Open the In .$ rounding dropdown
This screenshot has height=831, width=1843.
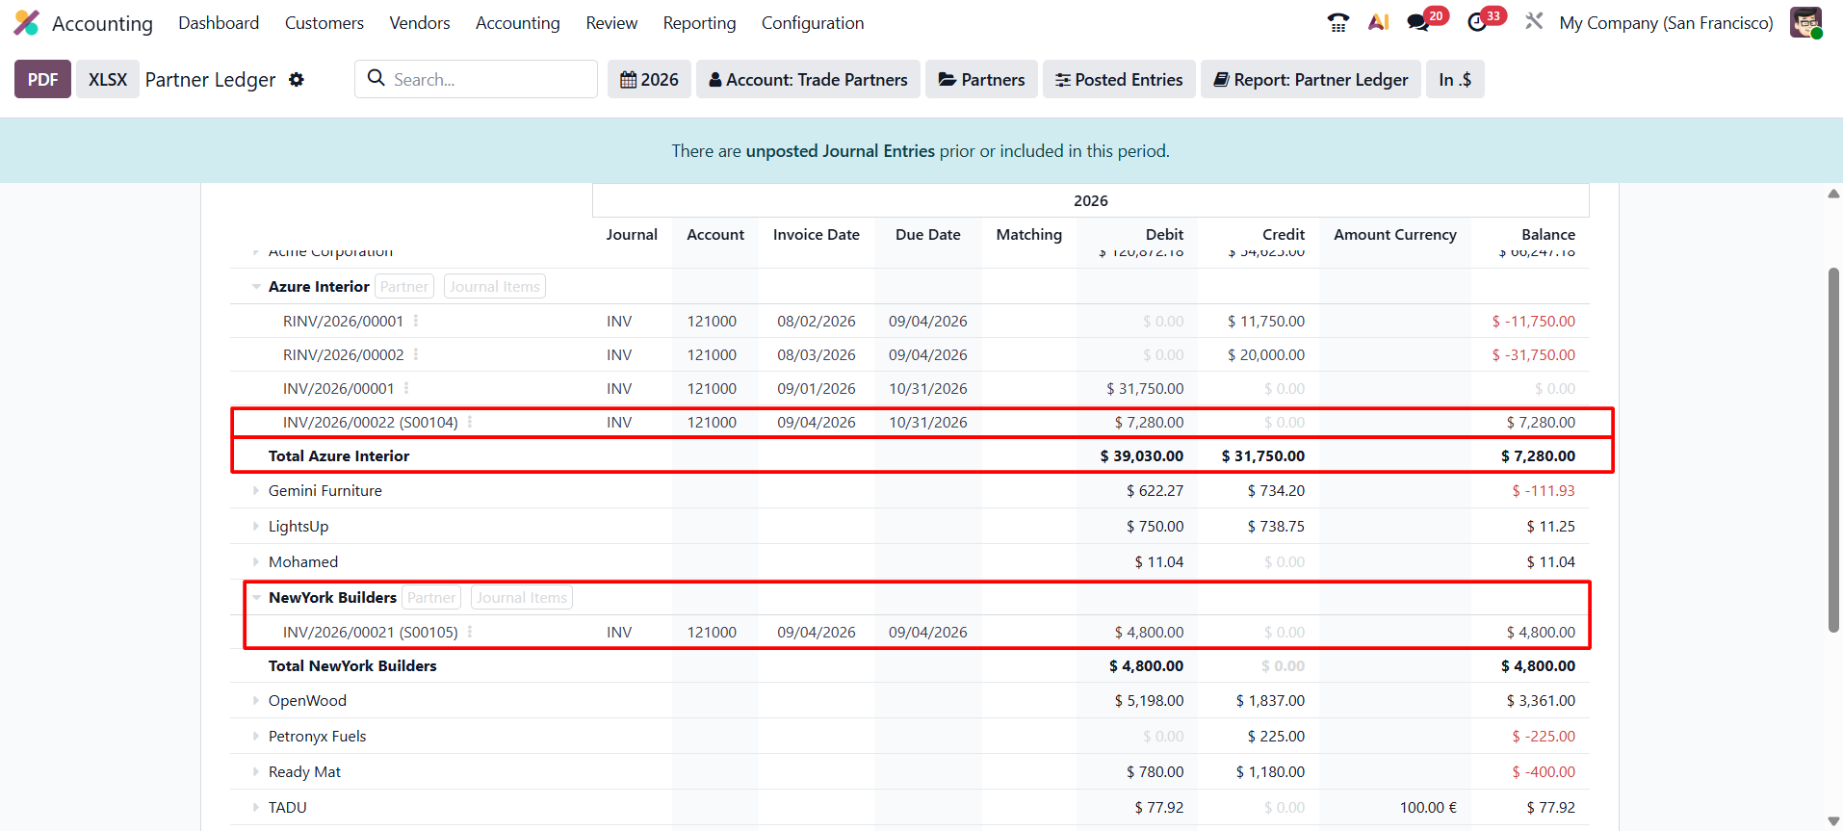[x=1455, y=79]
